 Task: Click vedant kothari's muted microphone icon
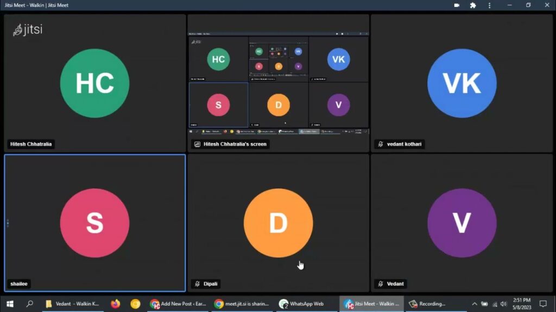tap(381, 145)
